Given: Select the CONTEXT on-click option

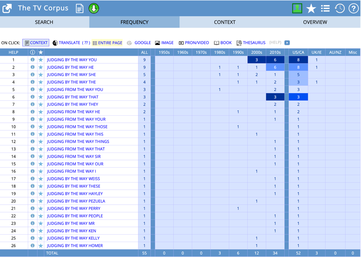Looking at the screenshot, I should click(x=36, y=43).
